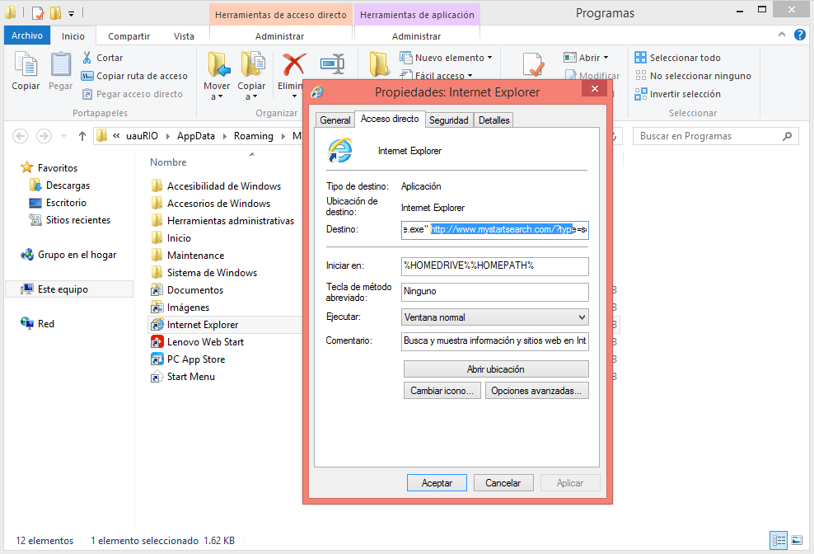
Task: Click Invertir selección in the ribbon
Action: (684, 94)
